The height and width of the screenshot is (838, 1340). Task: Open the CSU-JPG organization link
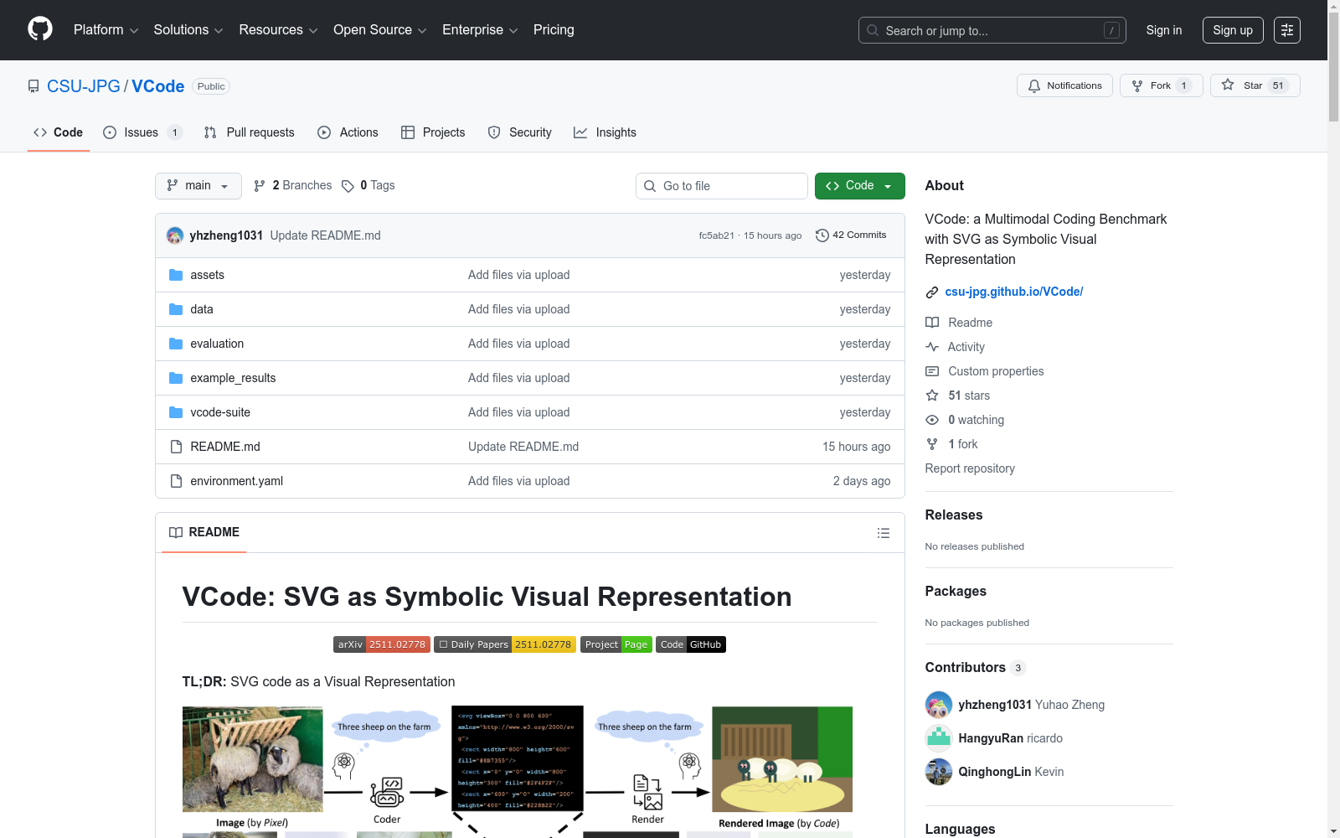84,86
